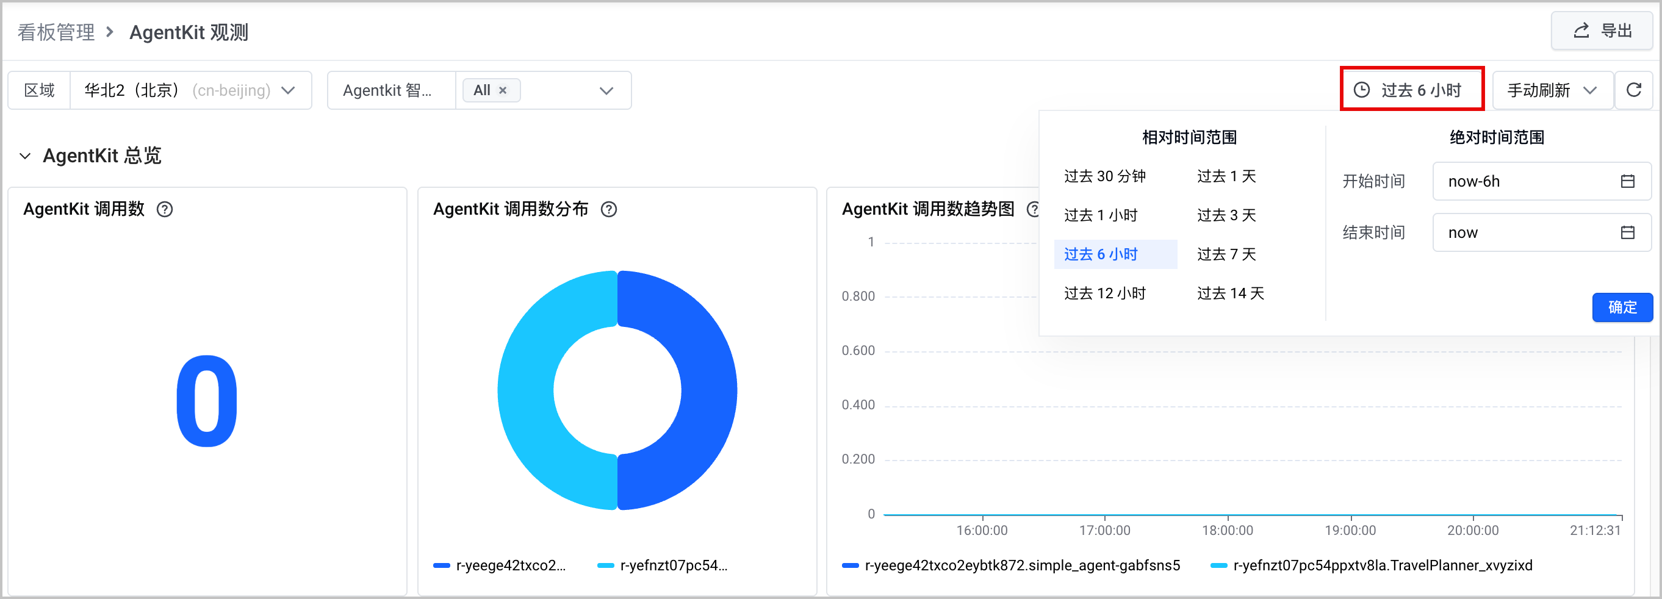Click the 导出 export button
1662x599 pixels.
(1602, 31)
